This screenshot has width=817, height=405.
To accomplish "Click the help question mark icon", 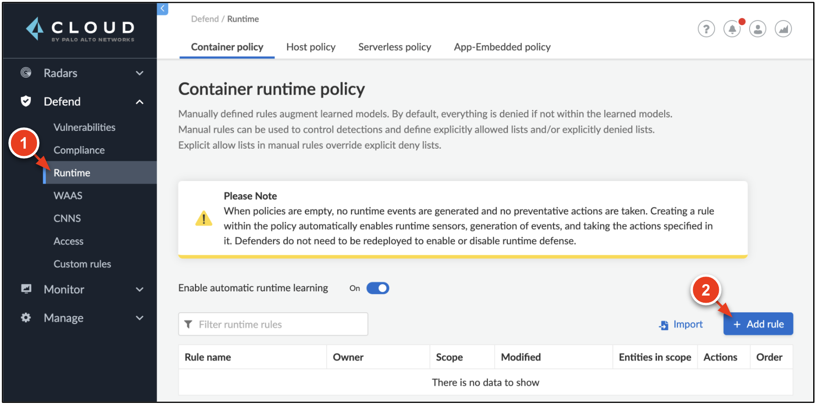I will click(707, 29).
